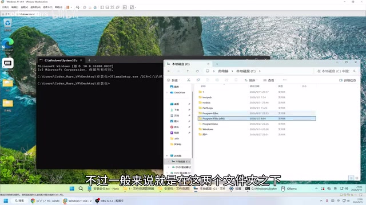366x205 pixels.
Task: Select the PerfLogs folder
Action: [257, 108]
